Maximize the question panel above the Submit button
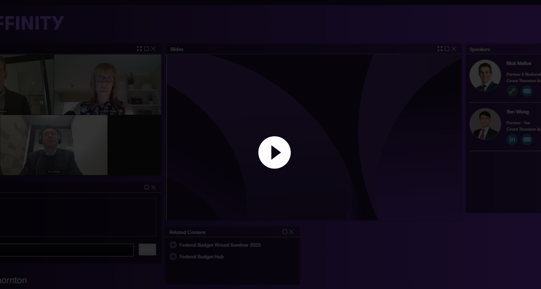 (146, 187)
